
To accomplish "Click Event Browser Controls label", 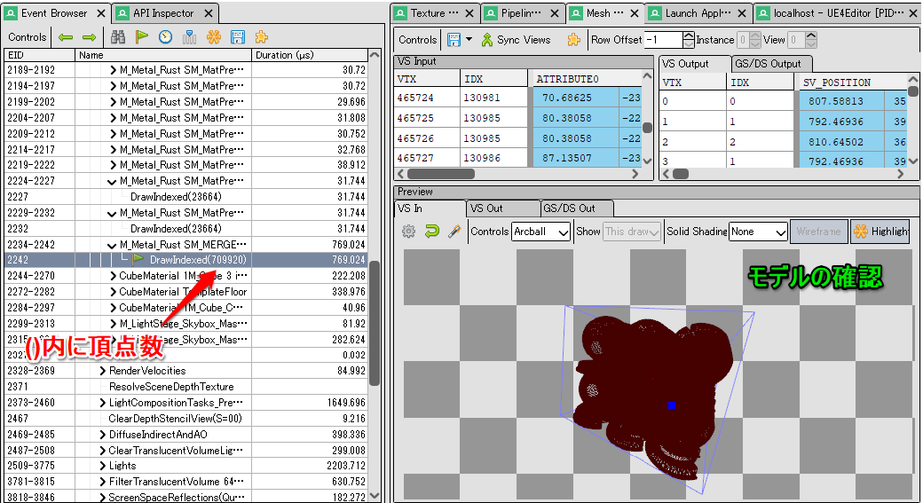I will coord(28,37).
